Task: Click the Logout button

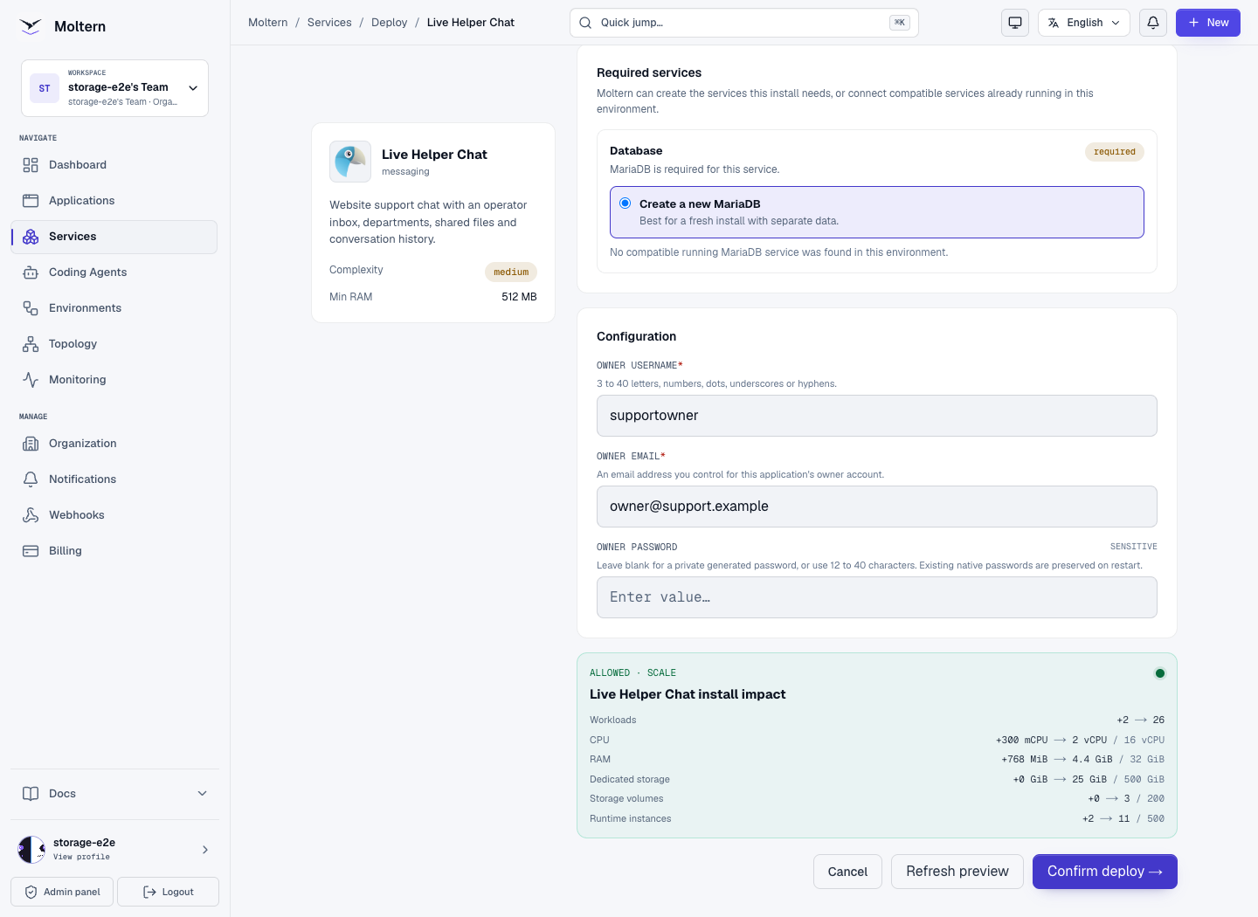Action: click(x=168, y=892)
